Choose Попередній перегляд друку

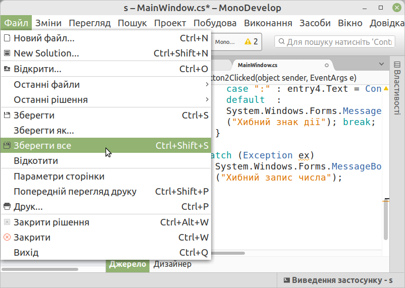tap(106, 192)
